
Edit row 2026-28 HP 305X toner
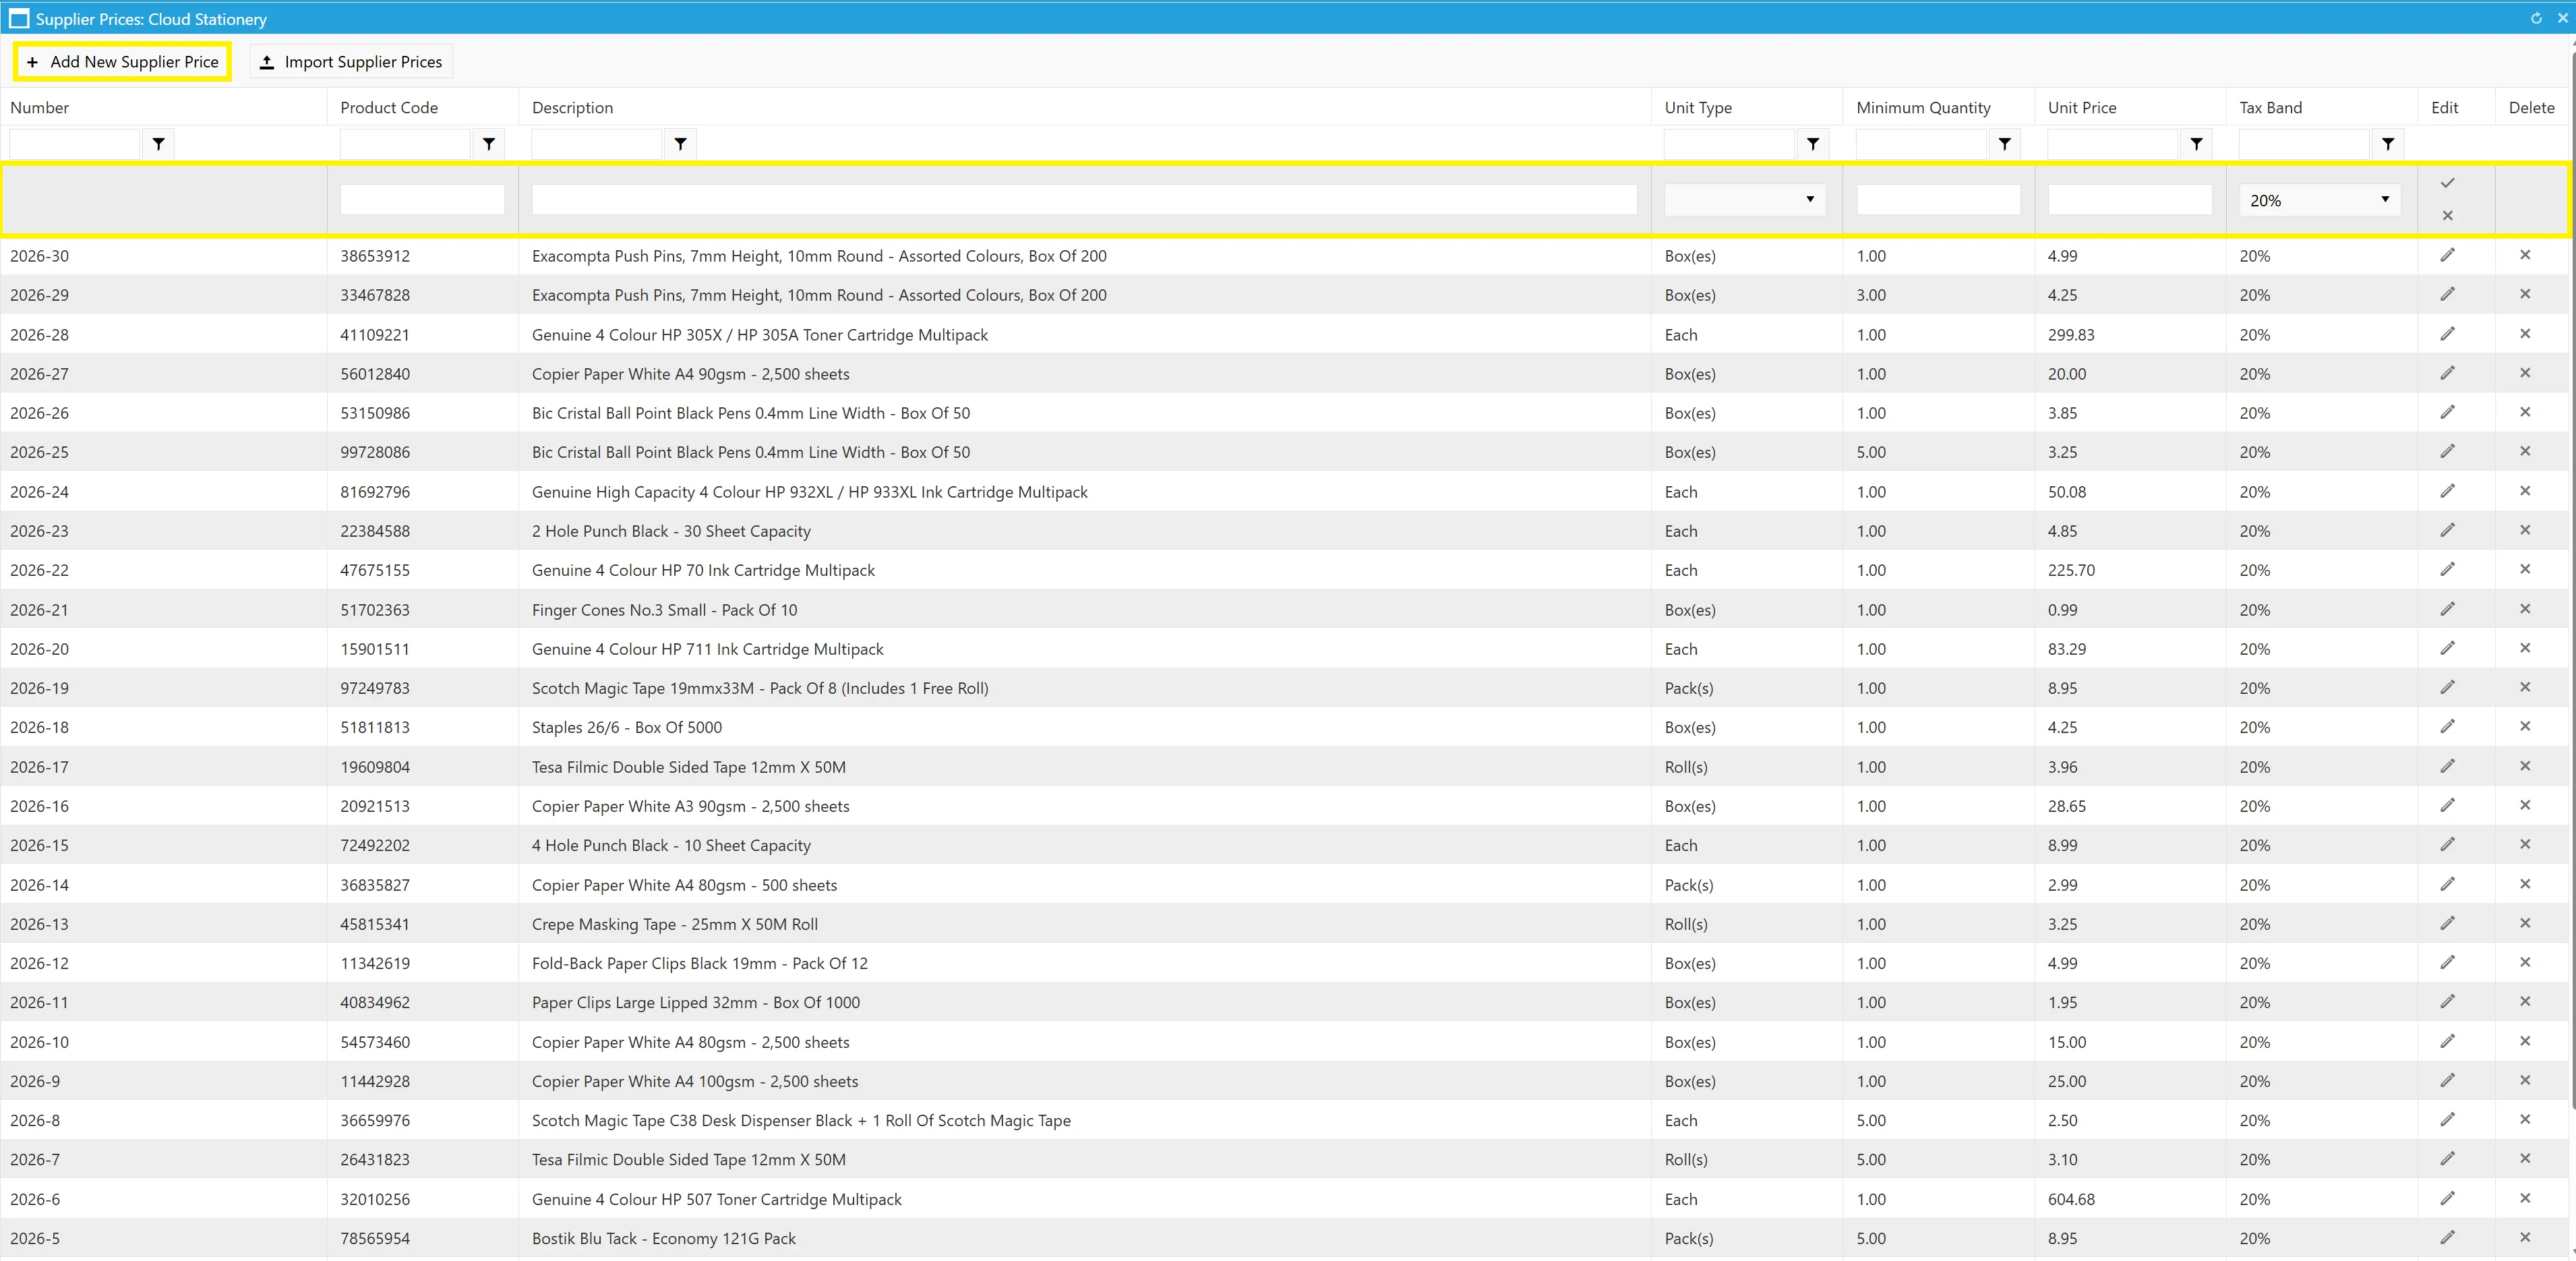click(2447, 334)
